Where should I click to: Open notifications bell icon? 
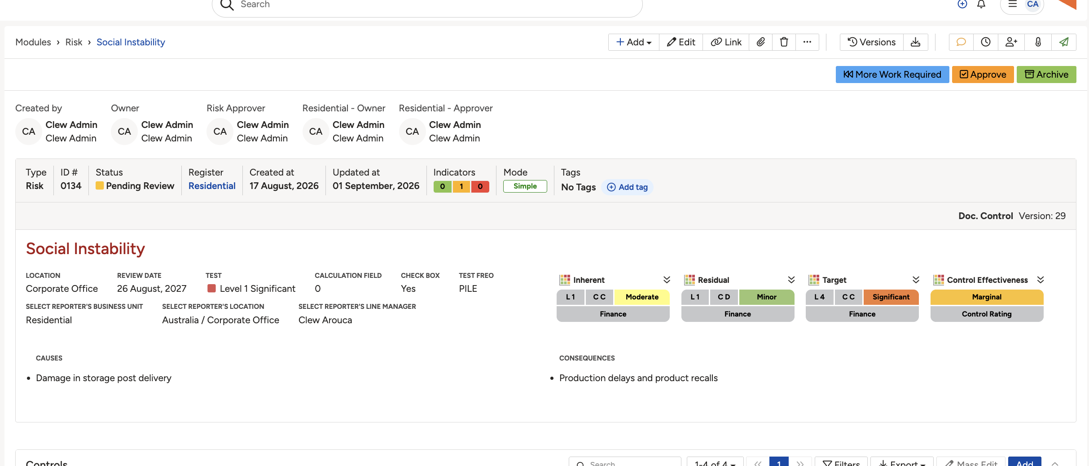pyautogui.click(x=981, y=4)
